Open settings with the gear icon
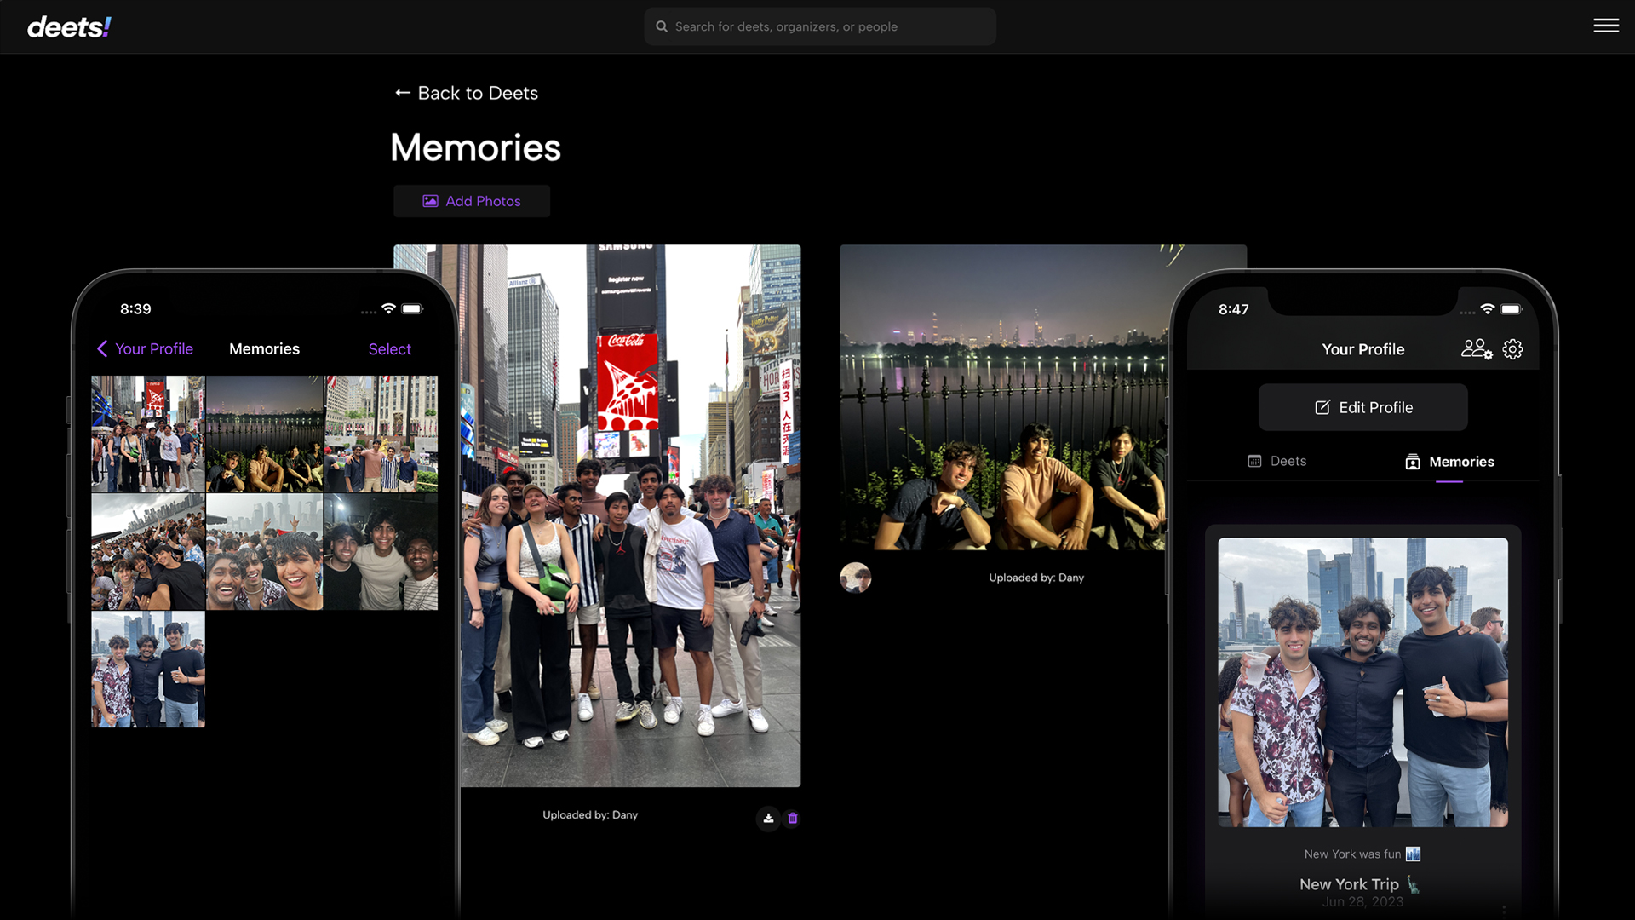1635x920 pixels. pyautogui.click(x=1513, y=348)
